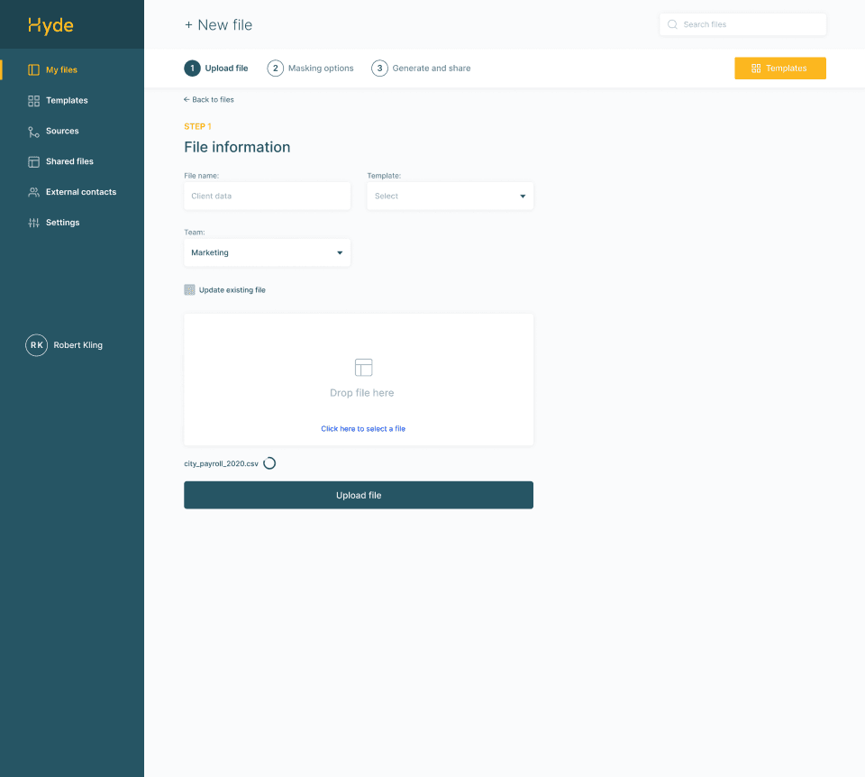Click the Hyde logo

(x=50, y=25)
